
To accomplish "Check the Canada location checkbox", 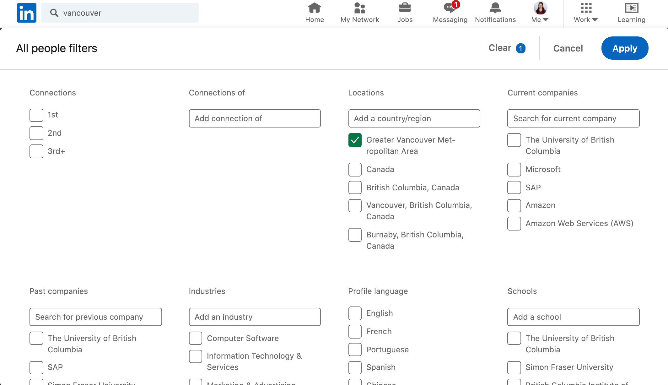I will pos(355,170).
